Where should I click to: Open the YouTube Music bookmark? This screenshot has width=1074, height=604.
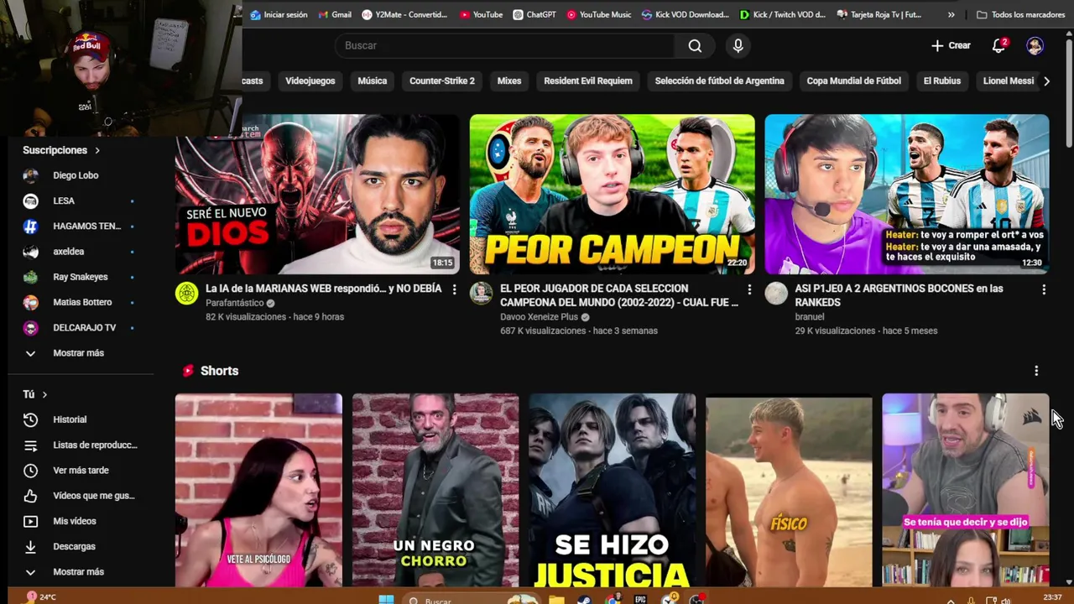tap(598, 14)
